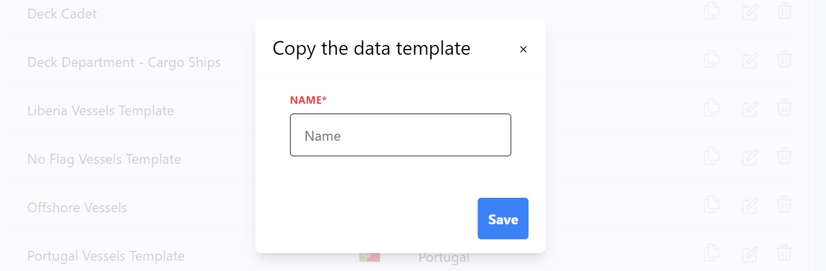This screenshot has width=826, height=271.
Task: Copy the Liberia Vessels Template
Action: coord(712,108)
